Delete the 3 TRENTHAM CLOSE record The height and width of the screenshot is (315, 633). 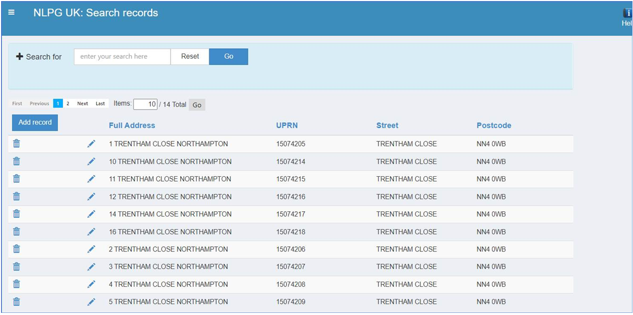pyautogui.click(x=16, y=267)
